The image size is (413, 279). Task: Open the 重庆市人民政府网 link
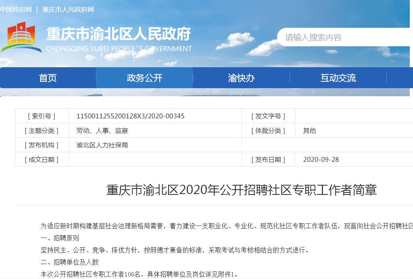[x=68, y=9]
